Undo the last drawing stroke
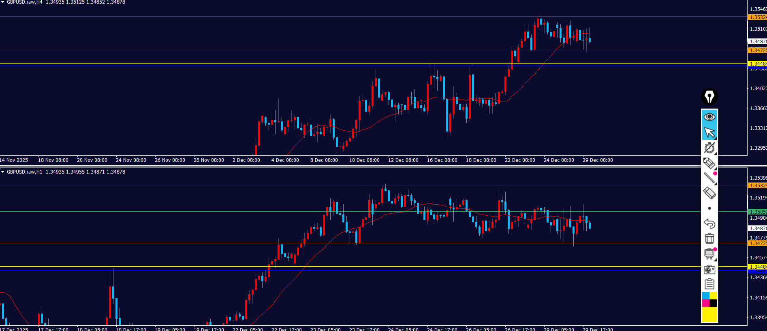767x331 pixels. [709, 223]
